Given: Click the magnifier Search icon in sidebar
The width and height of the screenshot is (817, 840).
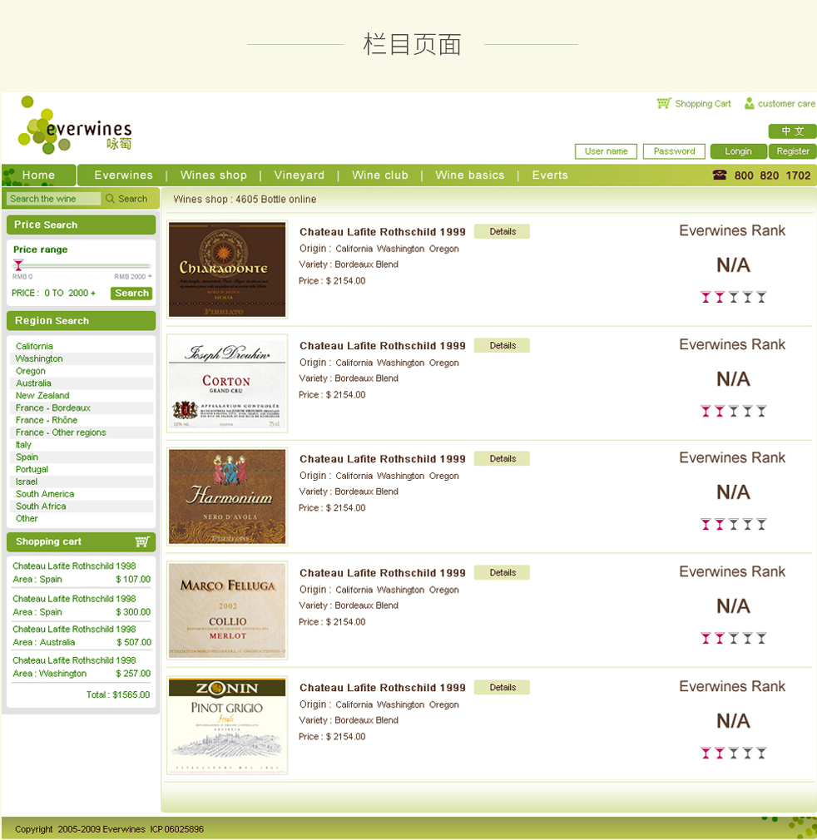Looking at the screenshot, I should point(110,199).
